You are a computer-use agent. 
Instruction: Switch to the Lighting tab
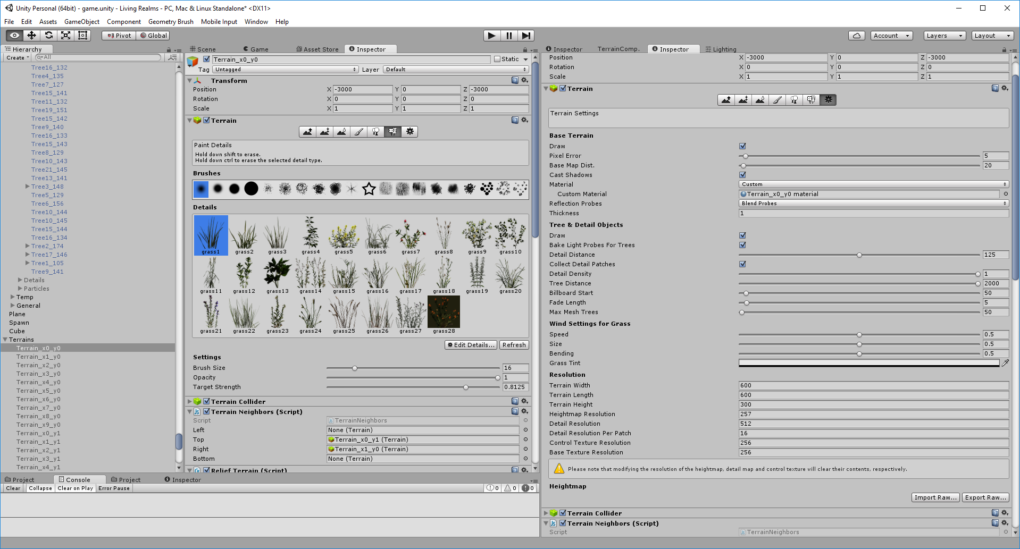721,49
